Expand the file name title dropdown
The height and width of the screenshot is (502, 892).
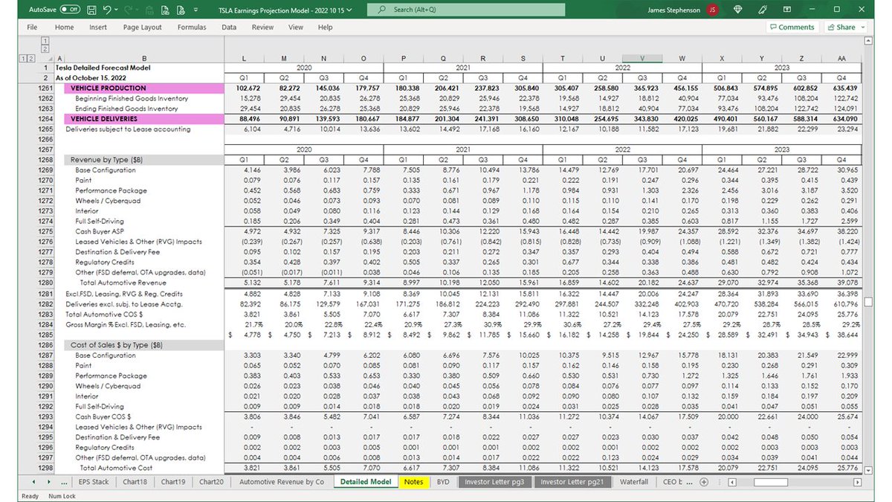(349, 10)
